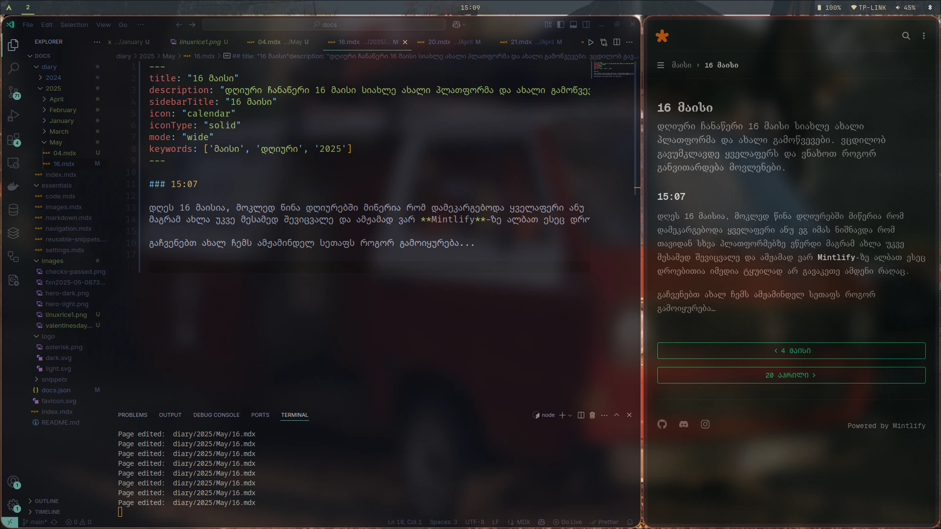Open the Selection menu
Image resolution: width=941 pixels, height=529 pixels.
tap(74, 24)
